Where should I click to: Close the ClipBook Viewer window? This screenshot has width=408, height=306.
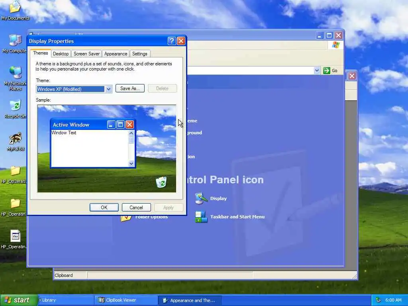pyautogui.click(x=352, y=76)
